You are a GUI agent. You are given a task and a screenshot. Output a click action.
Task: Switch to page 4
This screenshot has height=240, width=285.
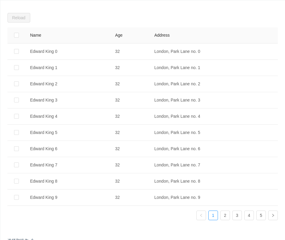(249, 215)
